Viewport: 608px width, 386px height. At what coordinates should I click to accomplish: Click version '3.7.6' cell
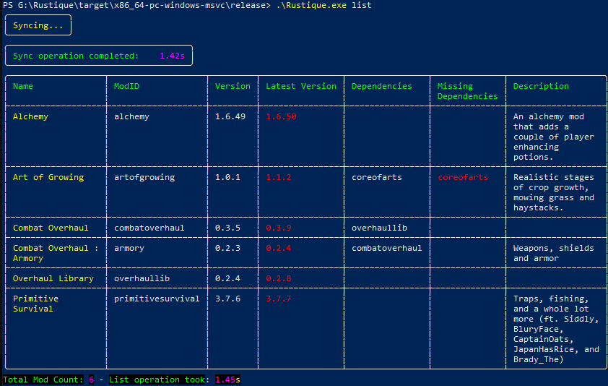tap(227, 299)
